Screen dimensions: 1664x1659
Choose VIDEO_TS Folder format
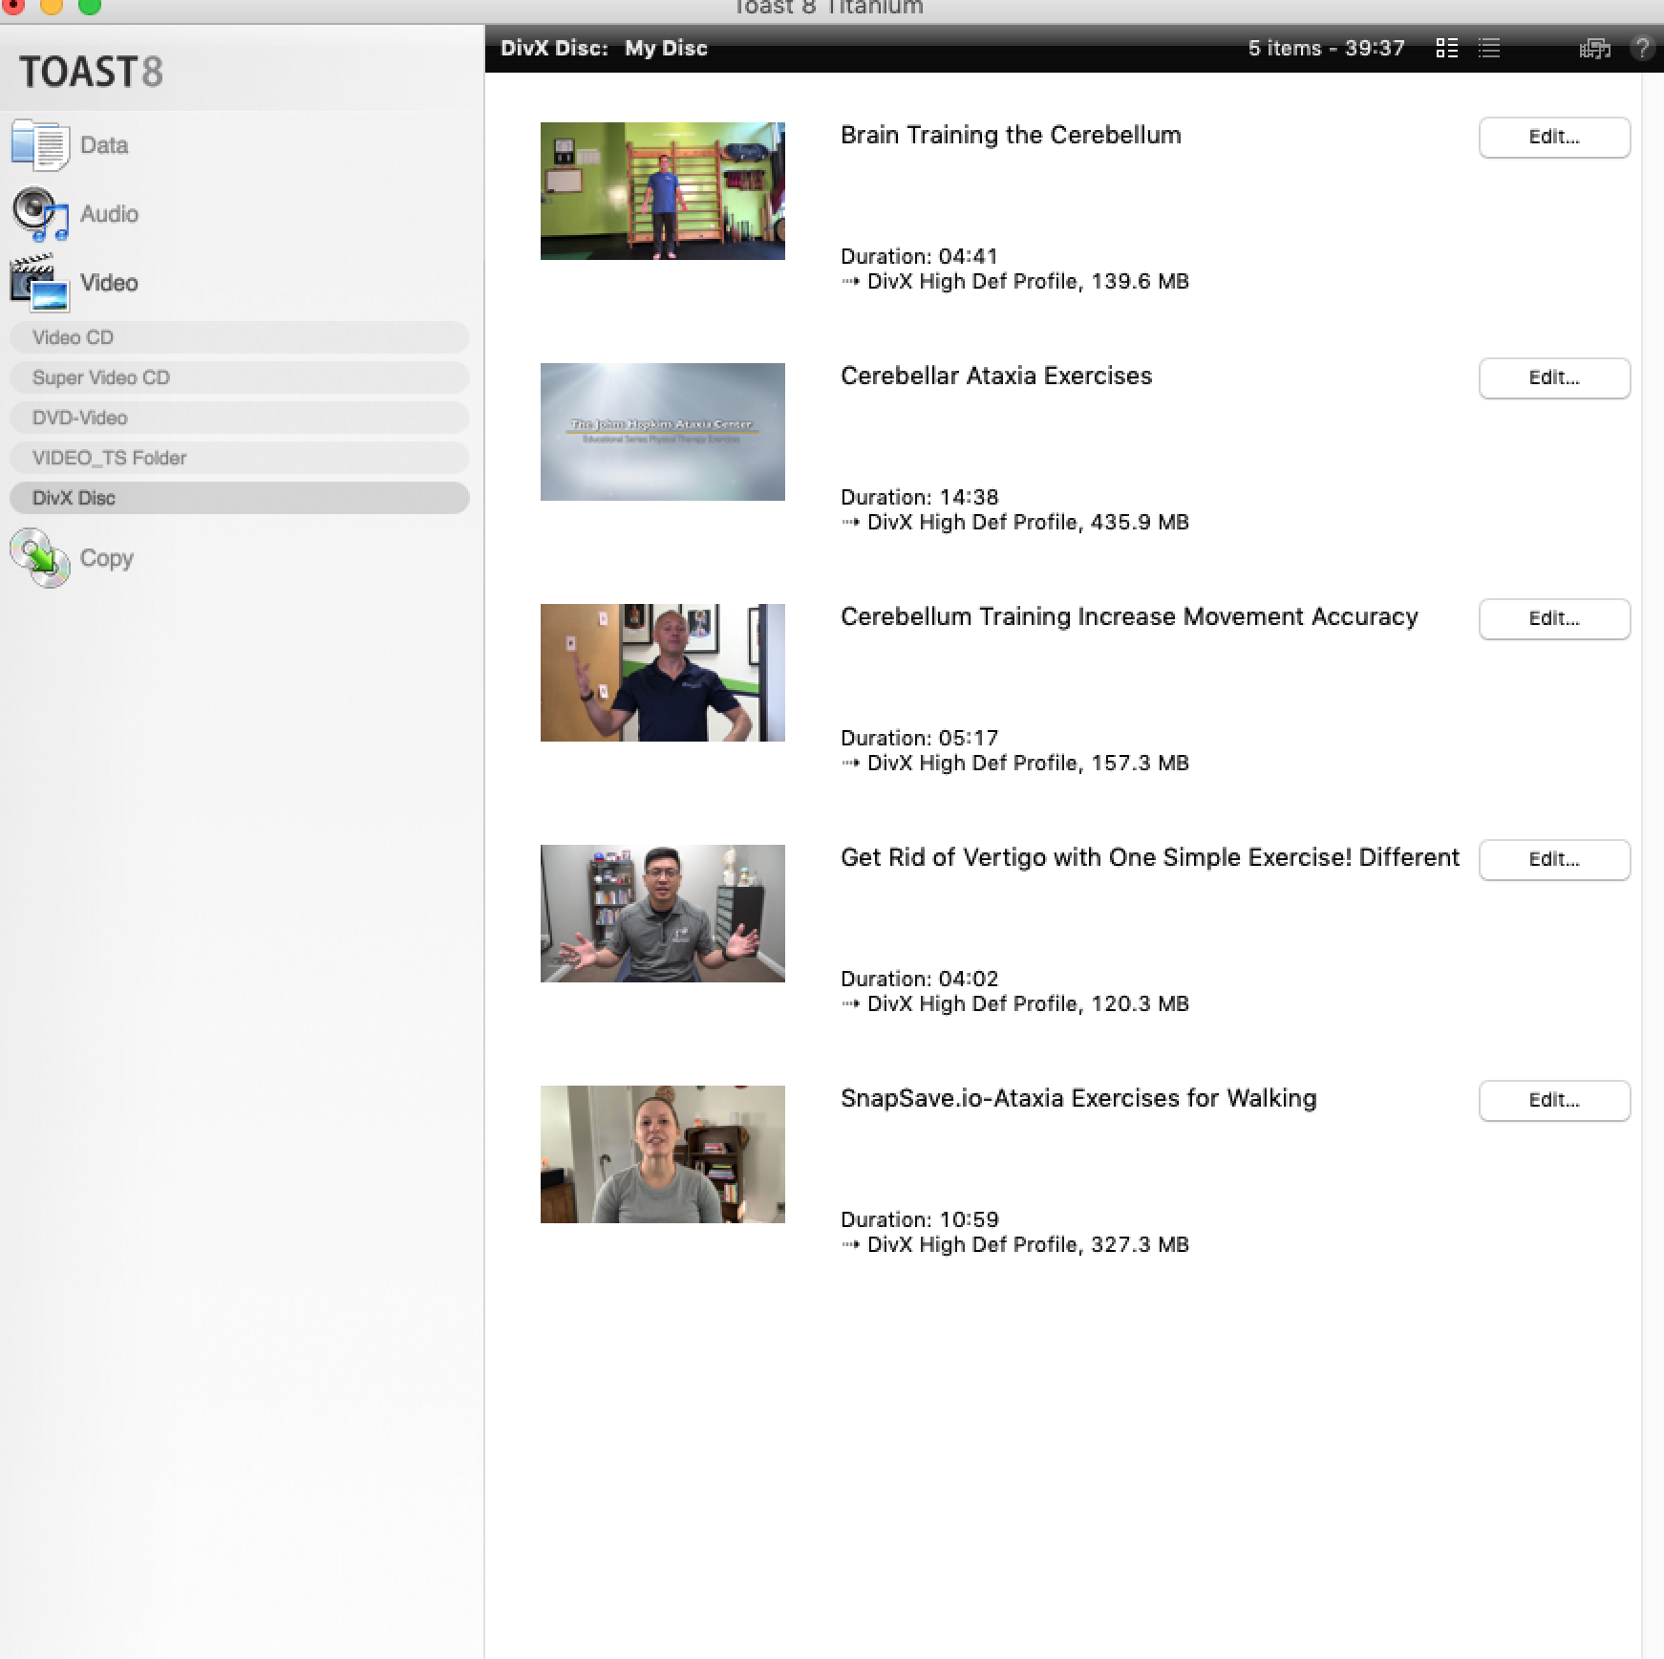click(x=239, y=458)
